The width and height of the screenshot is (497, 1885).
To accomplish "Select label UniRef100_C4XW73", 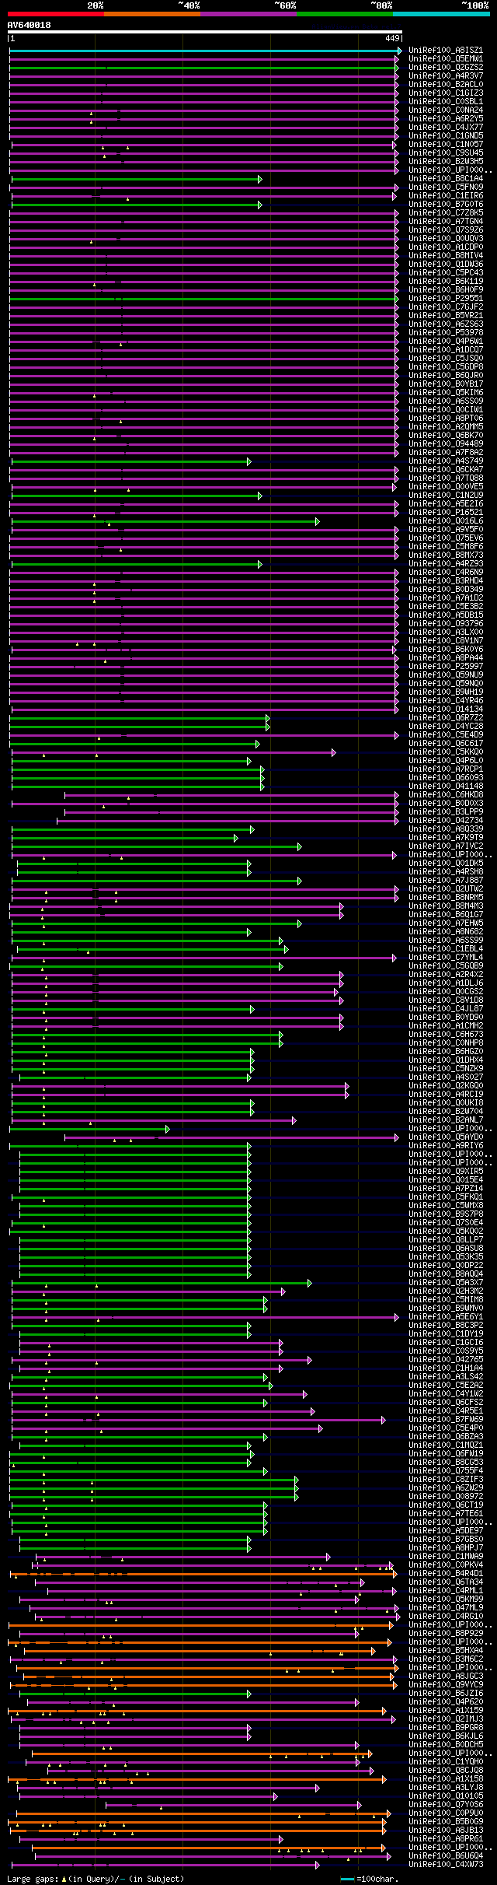I will point(446,1864).
